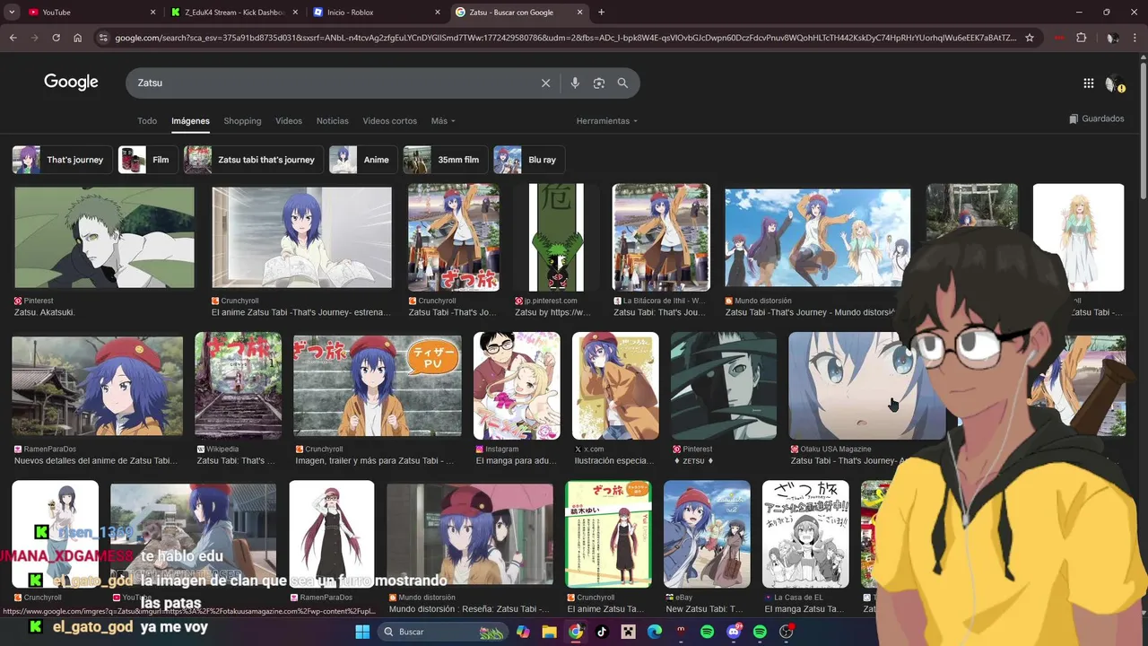
Task: Filter by That's journey chip
Action: (62, 160)
